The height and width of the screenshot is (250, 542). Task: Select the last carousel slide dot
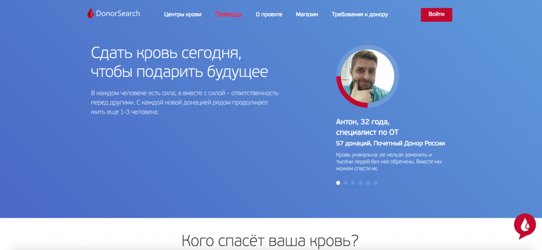click(x=375, y=183)
